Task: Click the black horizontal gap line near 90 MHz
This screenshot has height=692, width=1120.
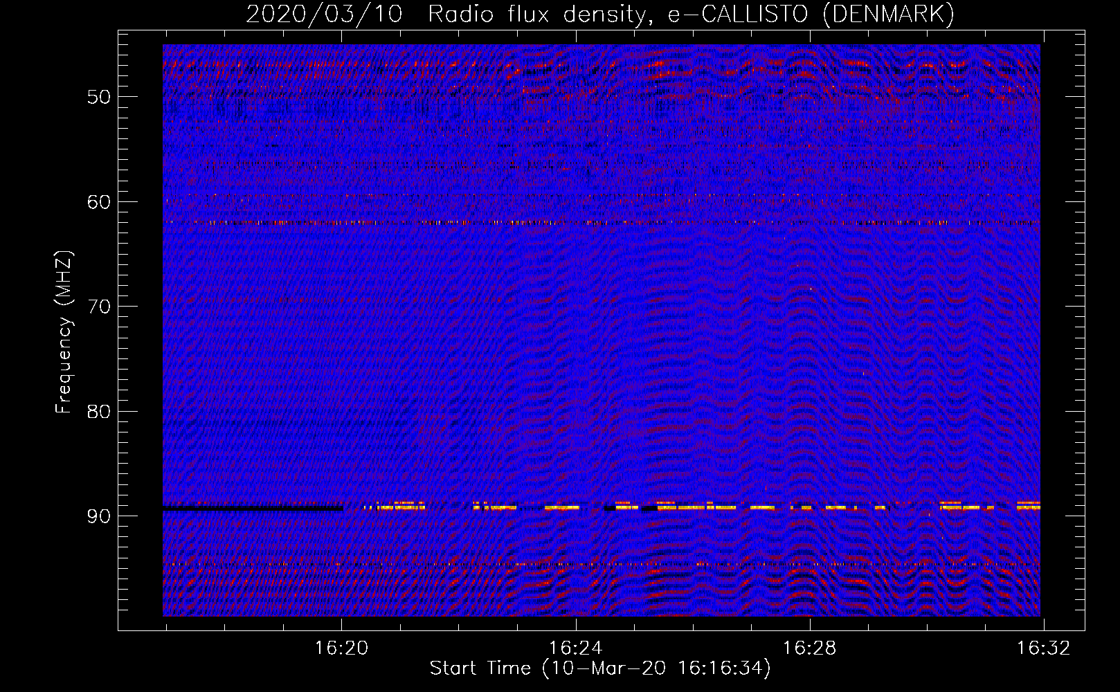Action: (253, 509)
